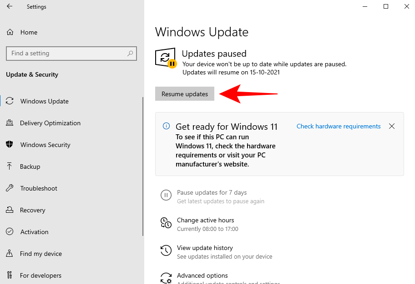This screenshot has height=284, width=415.
Task: Click the Windows Security shield icon
Action: pyautogui.click(x=10, y=145)
